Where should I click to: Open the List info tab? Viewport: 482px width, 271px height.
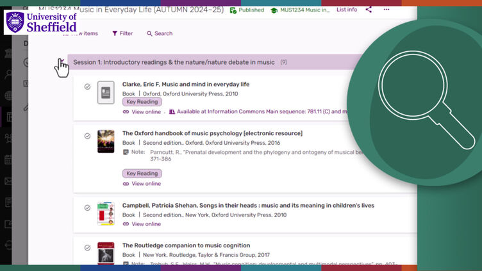[x=347, y=10]
